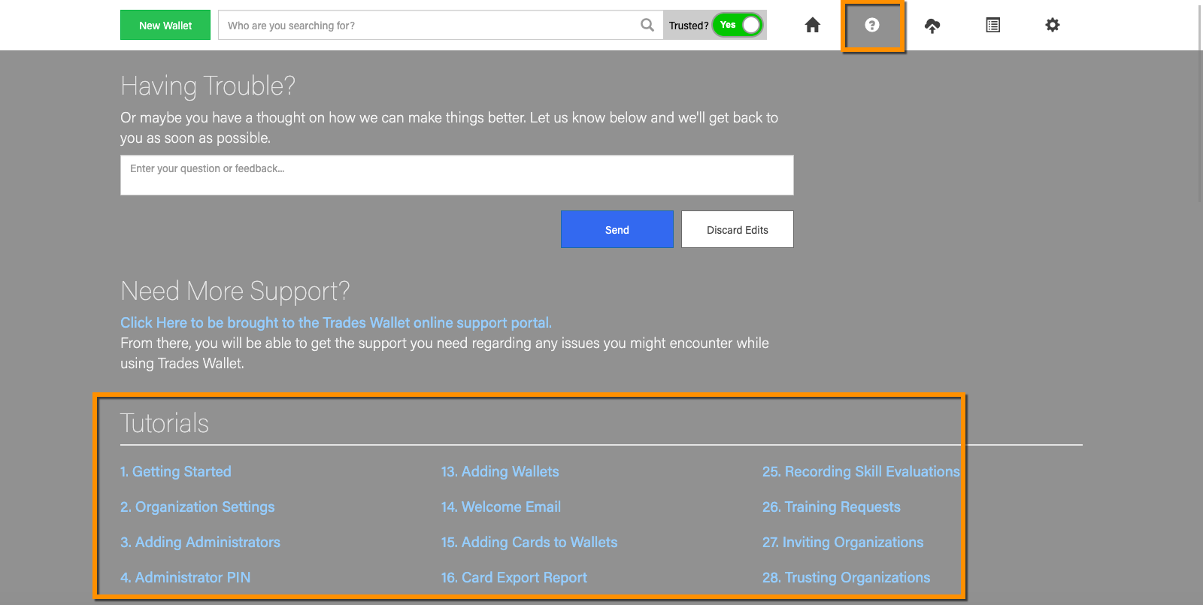Image resolution: width=1203 pixels, height=605 pixels.
Task: Open the Getting Started tutorial
Action: [176, 472]
